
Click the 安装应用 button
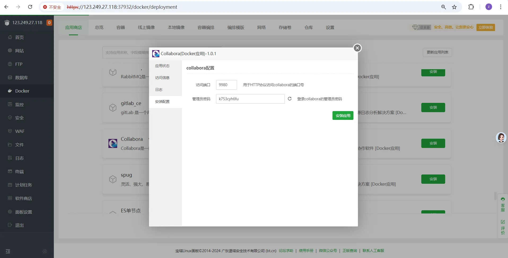point(343,116)
